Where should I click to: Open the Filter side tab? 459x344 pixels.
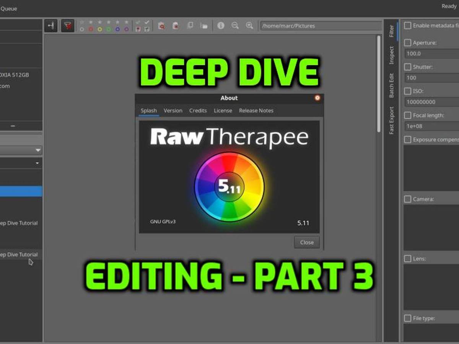click(x=391, y=31)
